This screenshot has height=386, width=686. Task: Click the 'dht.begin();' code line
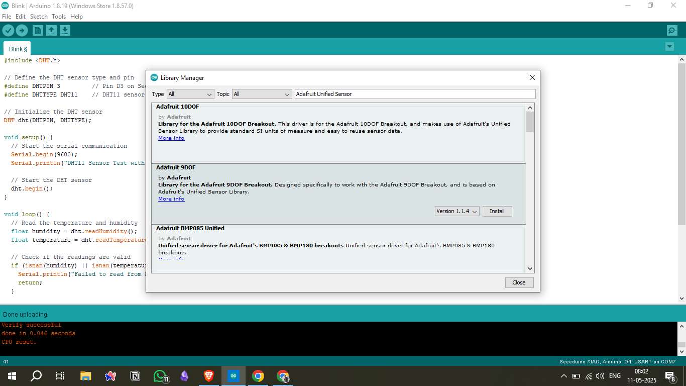[x=32, y=189]
